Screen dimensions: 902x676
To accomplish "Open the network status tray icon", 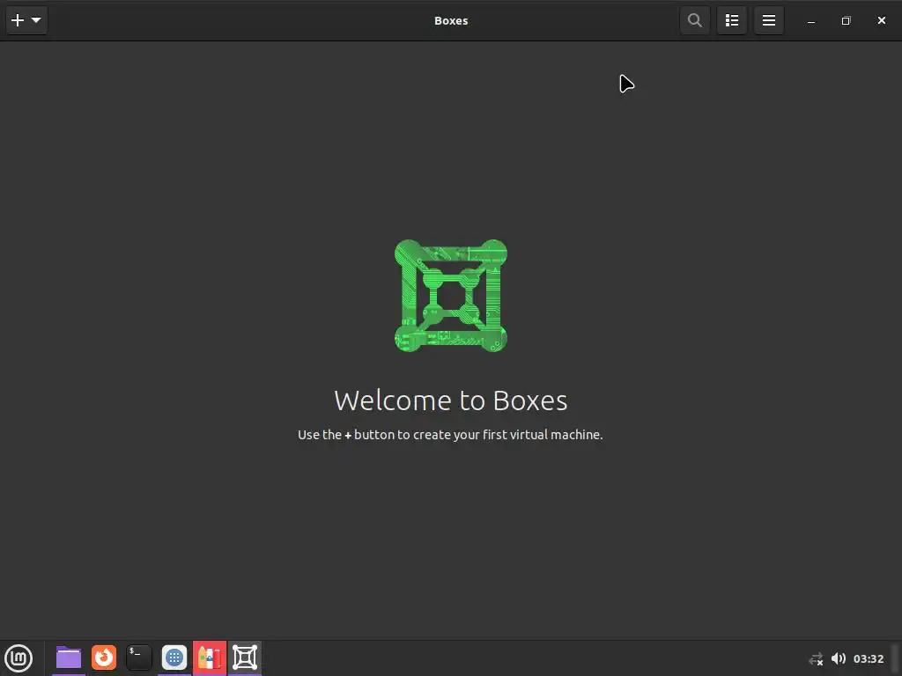I will 816,658.
